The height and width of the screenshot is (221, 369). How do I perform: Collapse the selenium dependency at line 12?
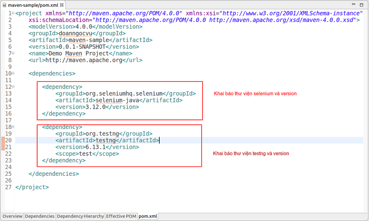tap(13, 87)
